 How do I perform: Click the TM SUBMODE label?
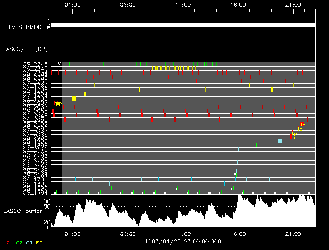26,28
